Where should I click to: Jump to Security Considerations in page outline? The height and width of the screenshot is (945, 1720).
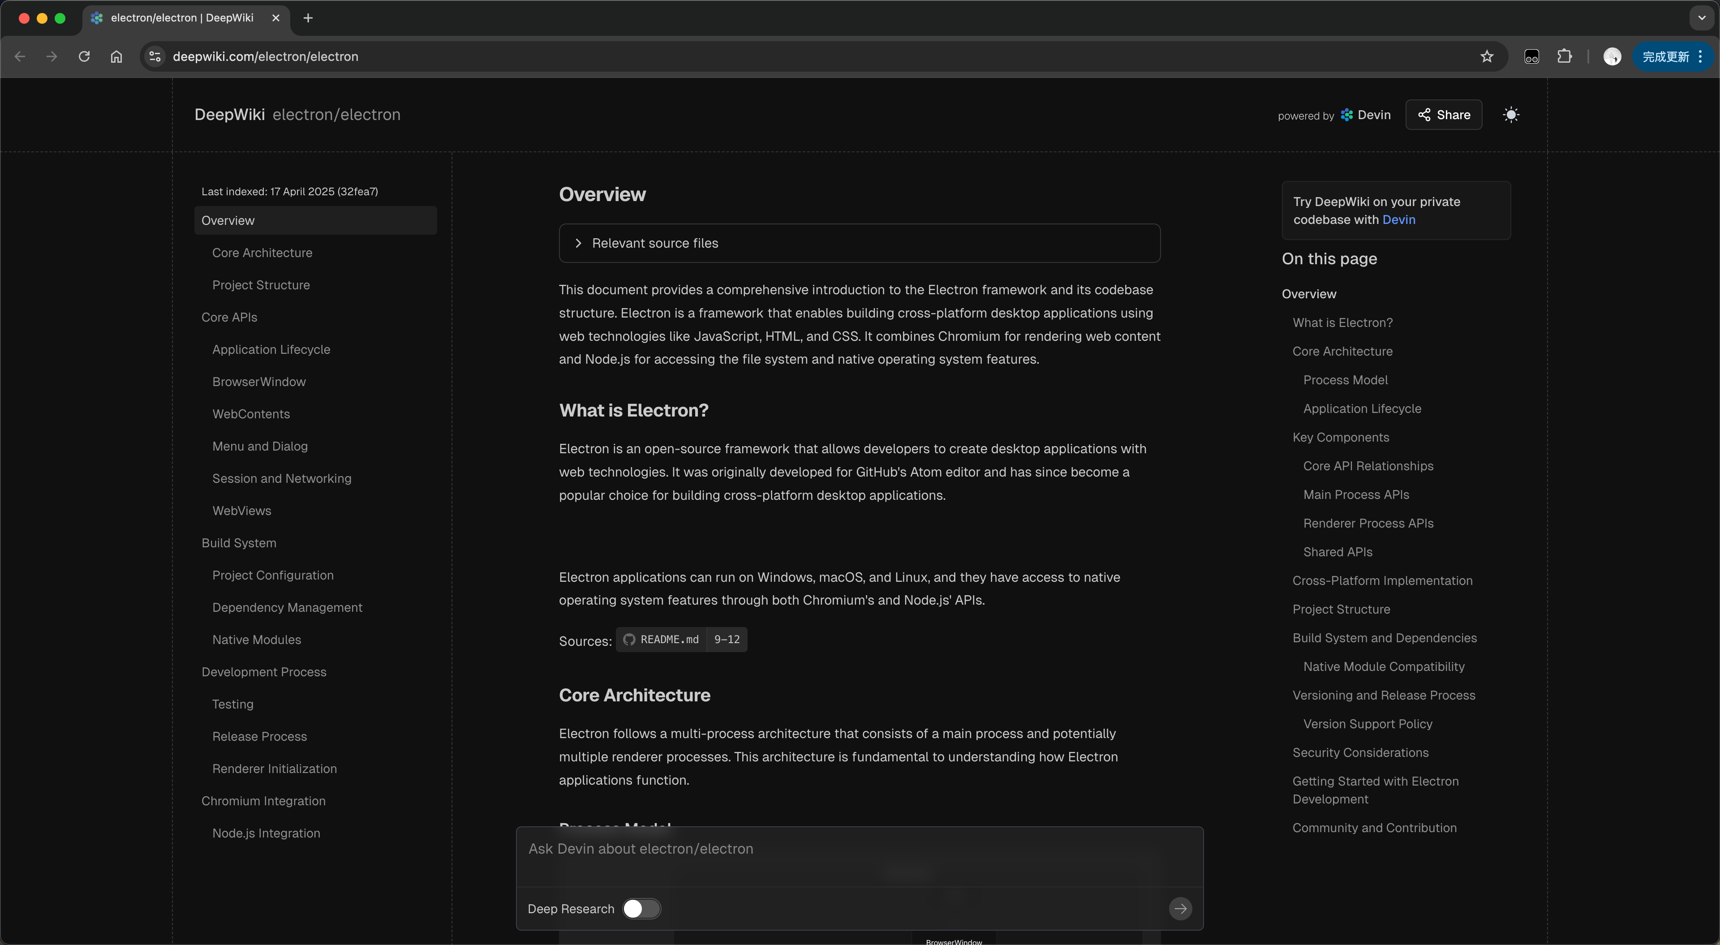pyautogui.click(x=1360, y=753)
